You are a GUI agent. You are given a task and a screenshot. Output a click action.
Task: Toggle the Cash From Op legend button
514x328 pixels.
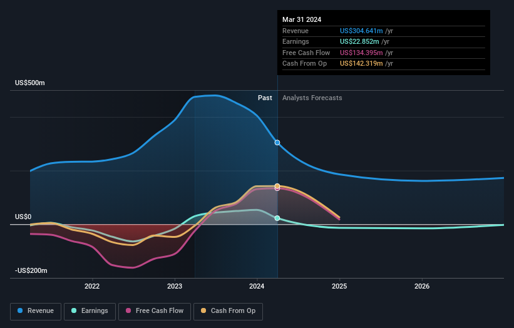click(228, 311)
